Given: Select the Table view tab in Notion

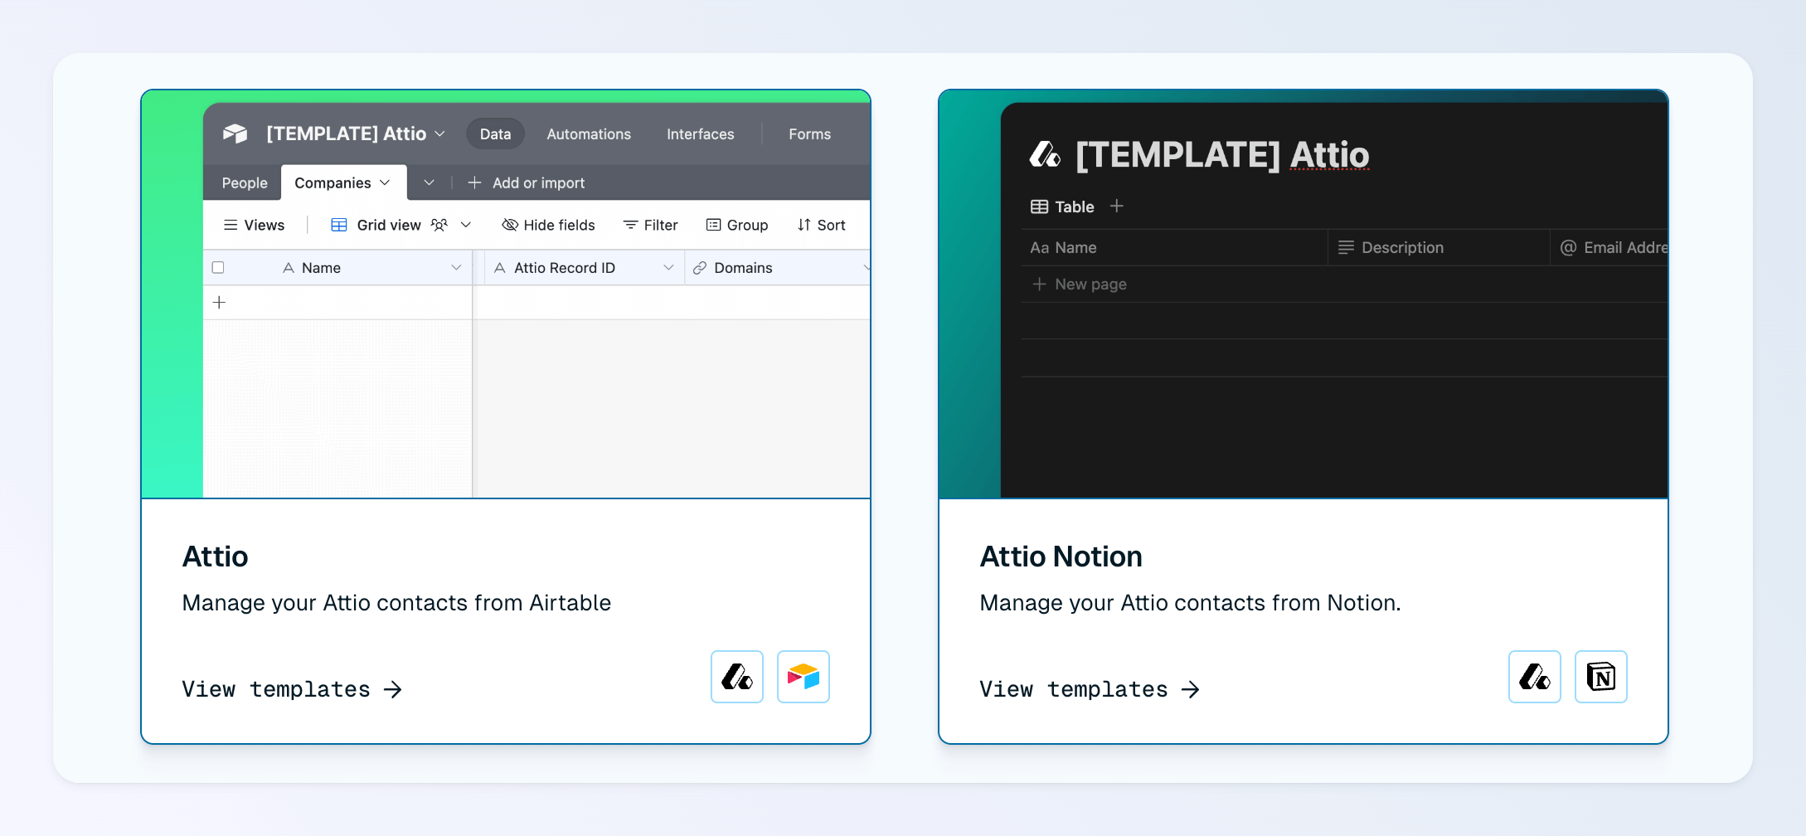Looking at the screenshot, I should coord(1062,207).
